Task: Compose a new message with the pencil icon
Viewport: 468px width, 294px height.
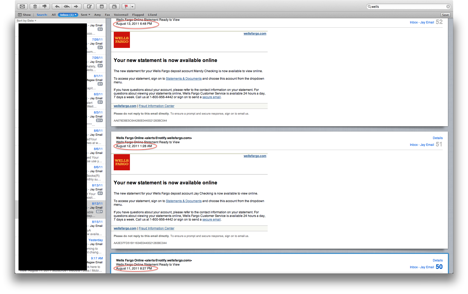Action: coord(89,7)
